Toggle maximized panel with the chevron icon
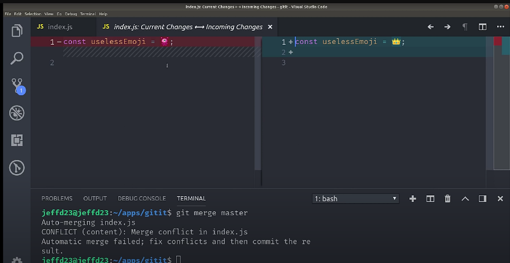 (465, 198)
